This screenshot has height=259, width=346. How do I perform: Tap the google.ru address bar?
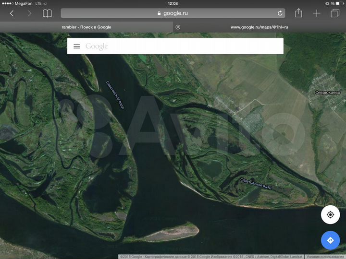(173, 13)
